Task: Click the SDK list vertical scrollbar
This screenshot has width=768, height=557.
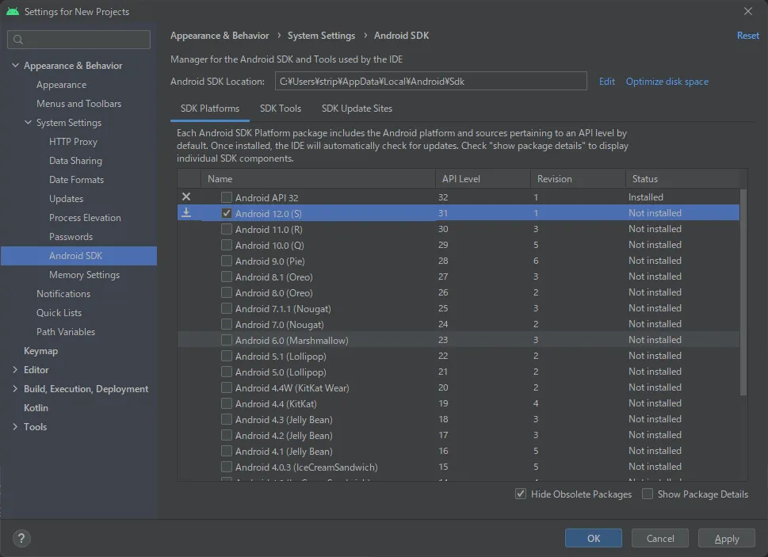Action: pos(743,293)
